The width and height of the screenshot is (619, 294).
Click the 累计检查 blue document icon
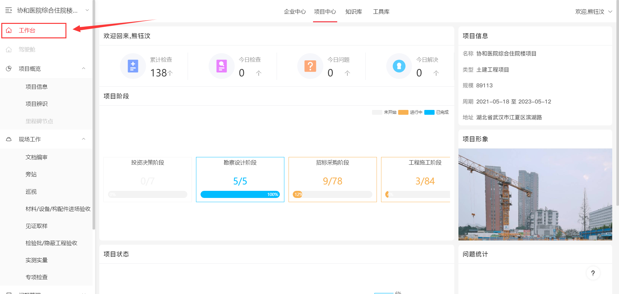click(133, 66)
